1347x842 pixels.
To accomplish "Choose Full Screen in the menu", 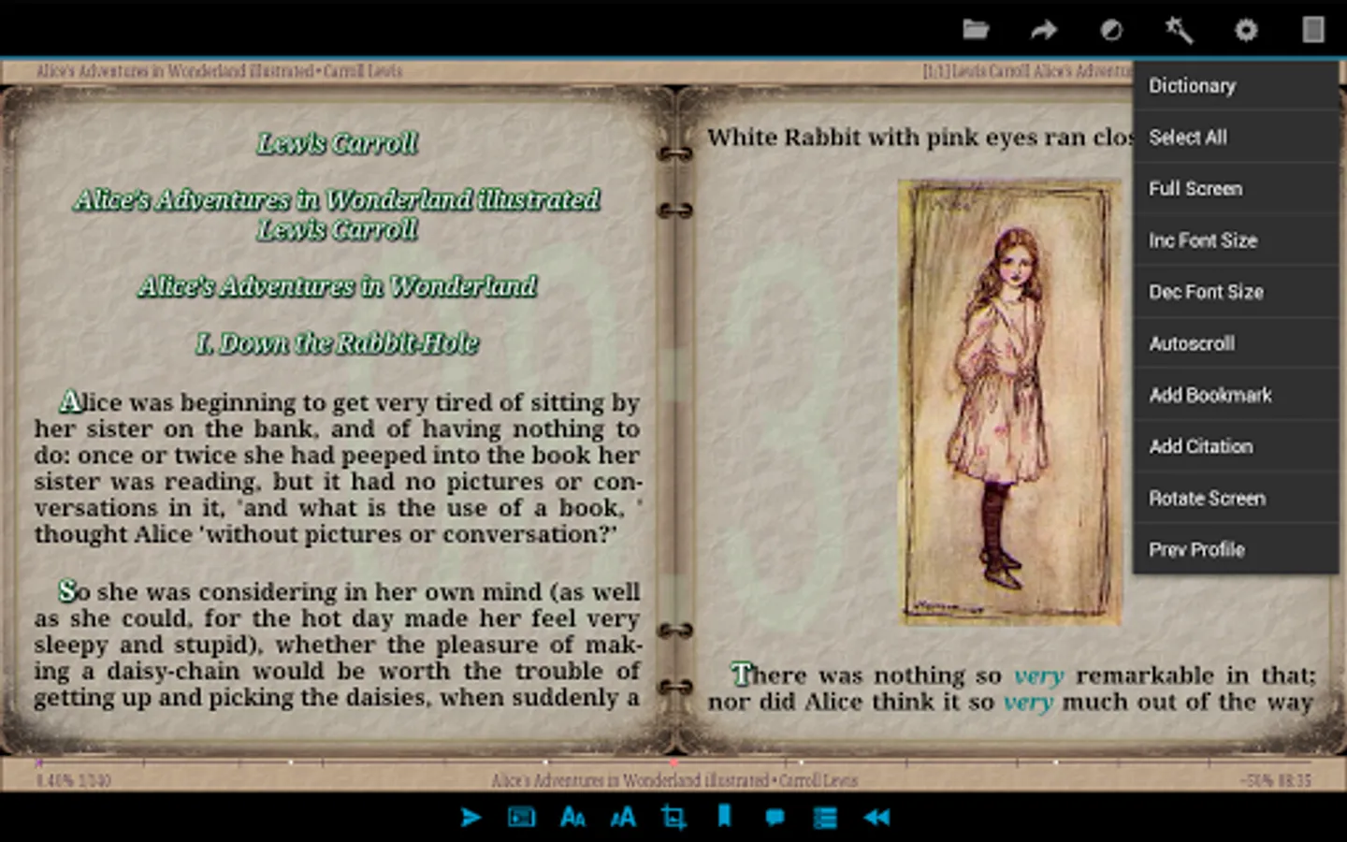I will 1236,189.
